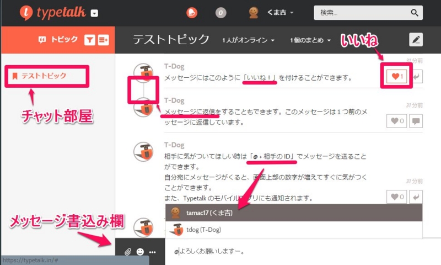
Task: Click reply arrow on the first message
Action: pyautogui.click(x=416, y=76)
